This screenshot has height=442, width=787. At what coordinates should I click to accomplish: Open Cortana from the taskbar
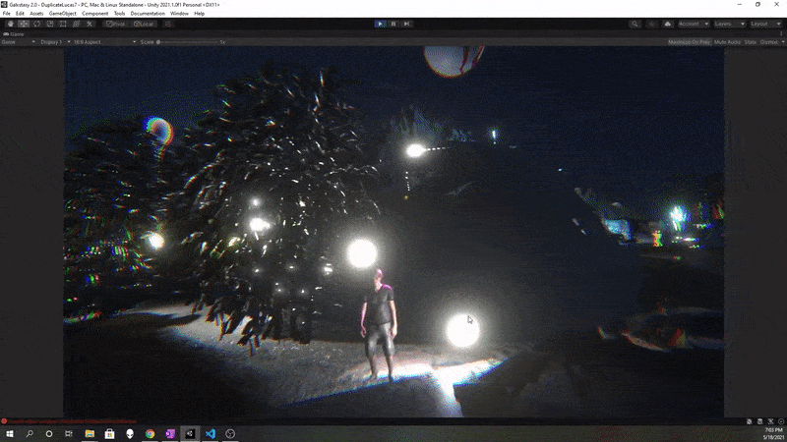click(49, 433)
